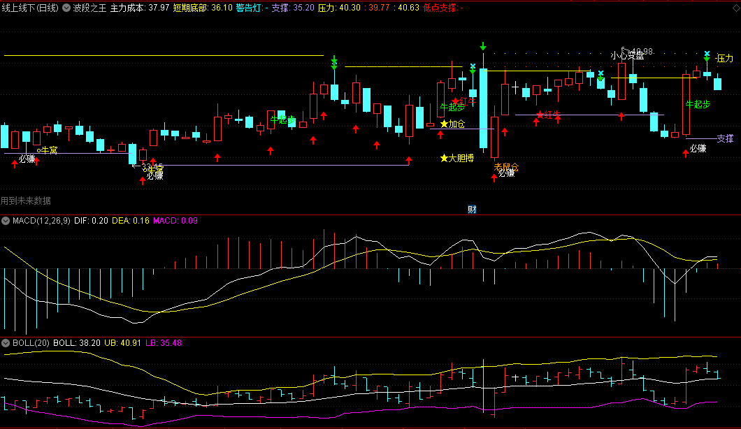Viewport: 741px width, 429px height.
Task: Click the 33.15 low price label
Action: [152, 166]
